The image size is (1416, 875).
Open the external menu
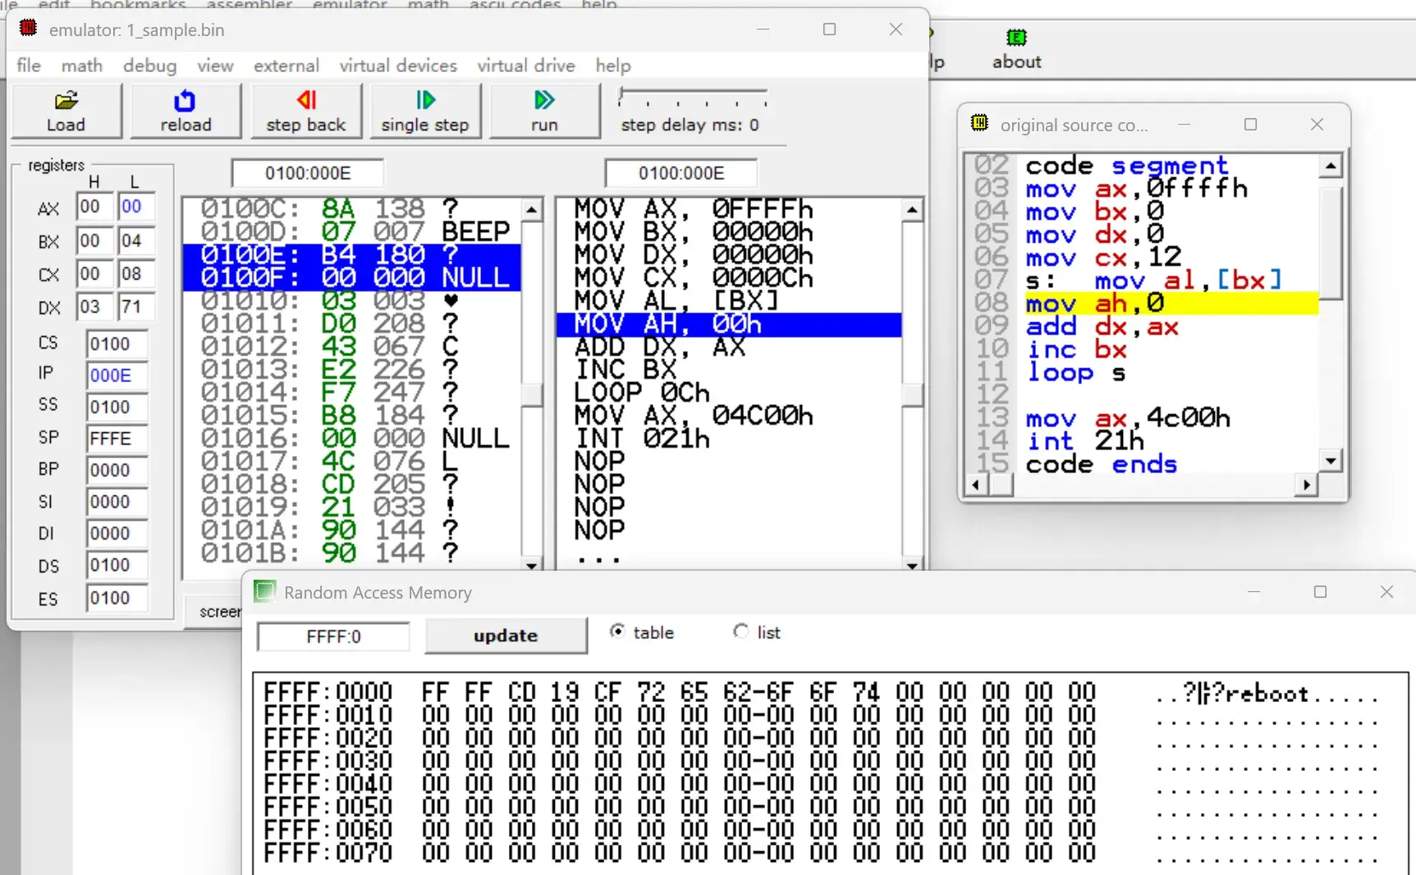click(x=286, y=66)
